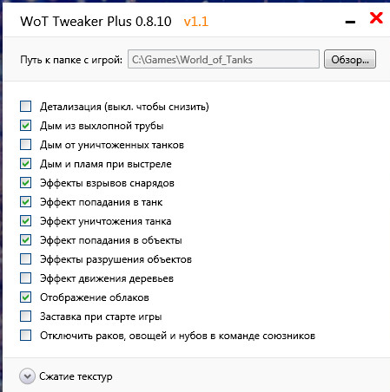Click the game folder path field
The width and height of the screenshot is (390, 392).
(223, 59)
